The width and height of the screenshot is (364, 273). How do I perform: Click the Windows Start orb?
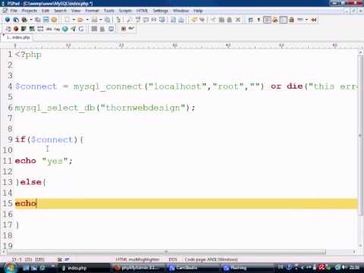pos(10,268)
